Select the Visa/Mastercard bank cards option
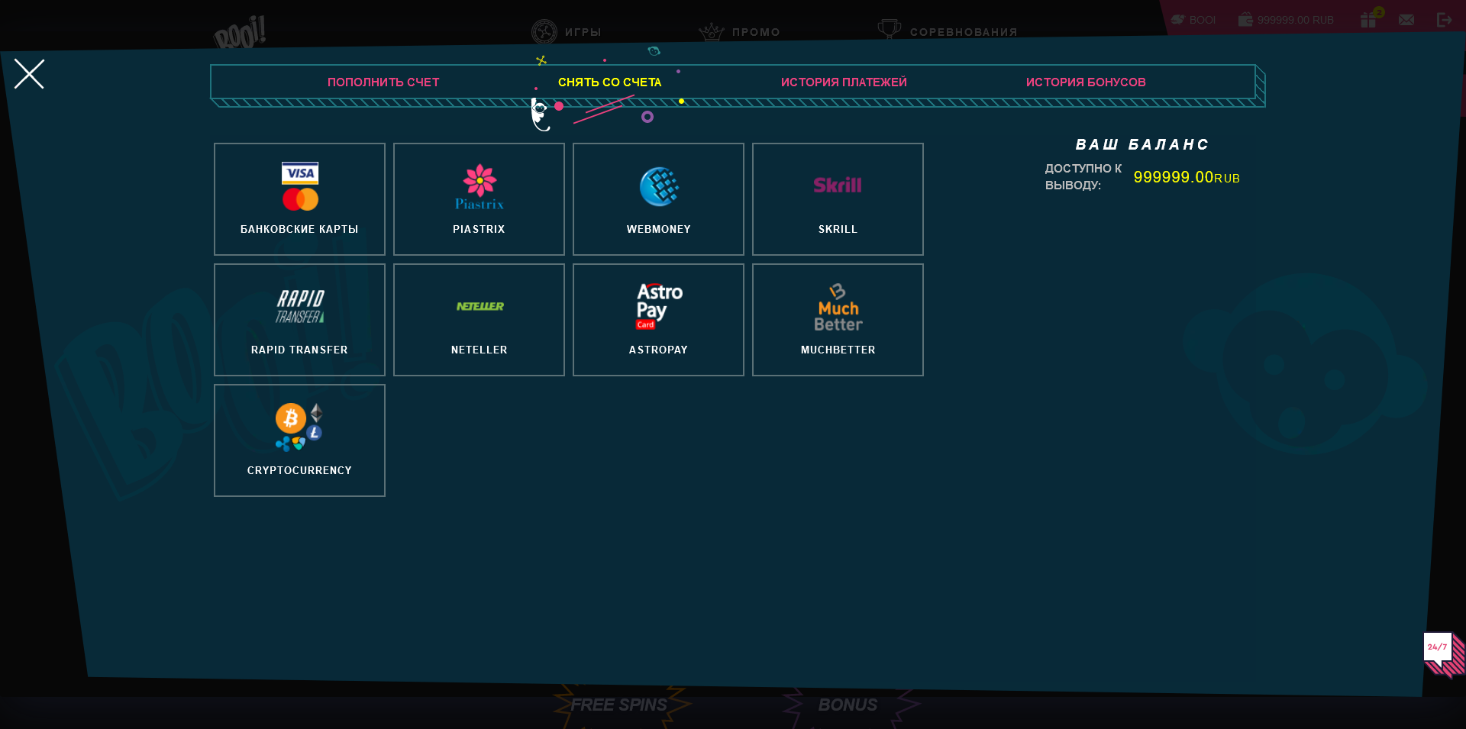The width and height of the screenshot is (1466, 729). tap(299, 199)
